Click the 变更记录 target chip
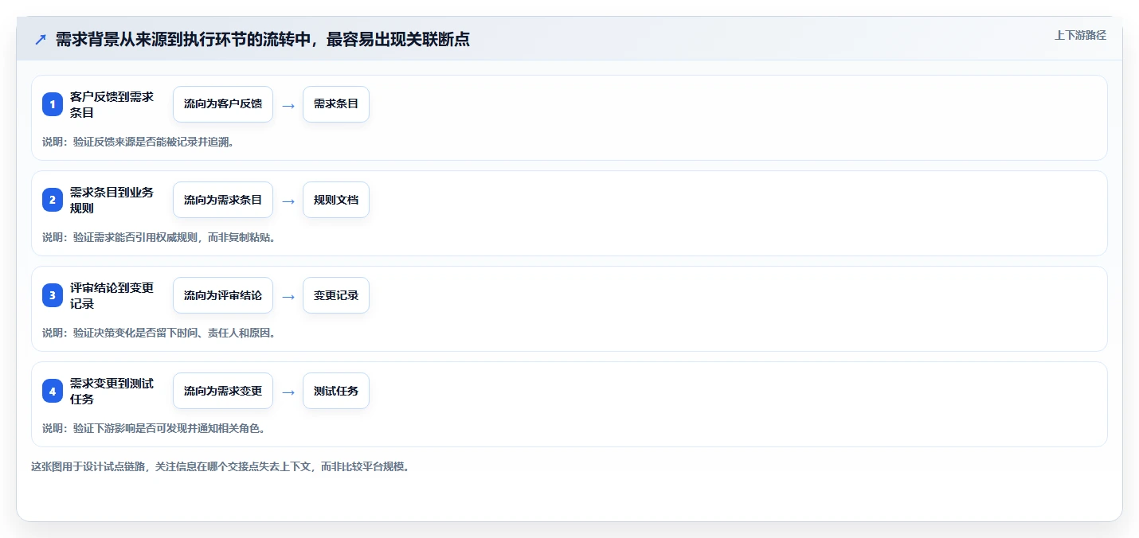Image resolution: width=1139 pixels, height=538 pixels. pos(336,295)
